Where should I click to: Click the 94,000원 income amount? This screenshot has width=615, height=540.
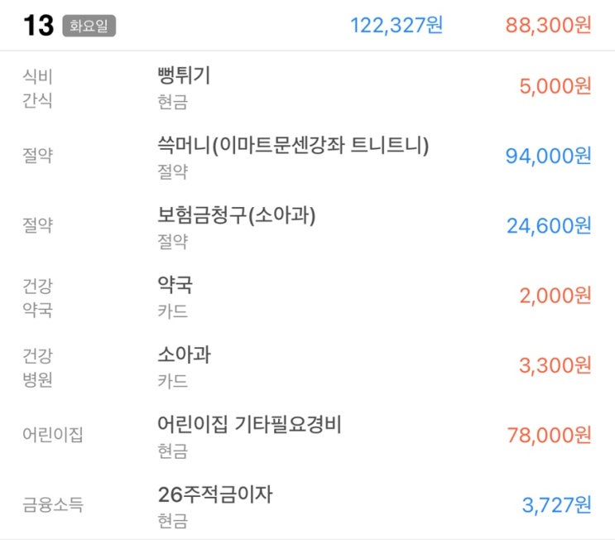(x=548, y=156)
